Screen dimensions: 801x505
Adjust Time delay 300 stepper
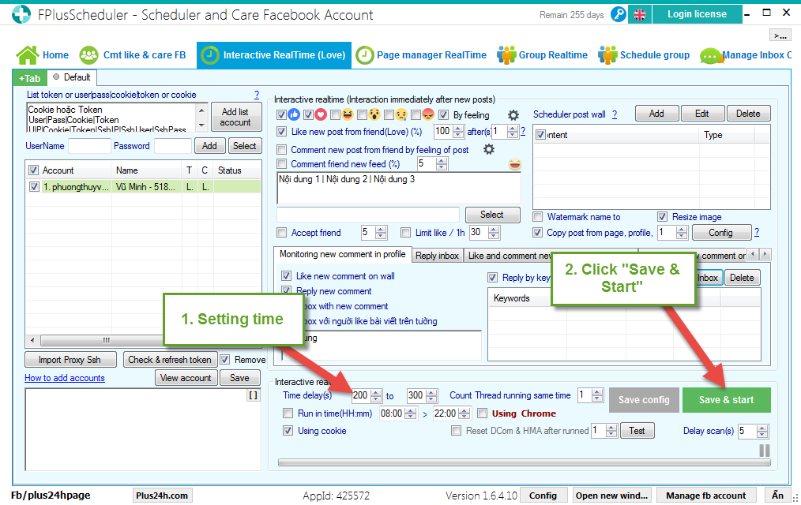[x=431, y=395]
